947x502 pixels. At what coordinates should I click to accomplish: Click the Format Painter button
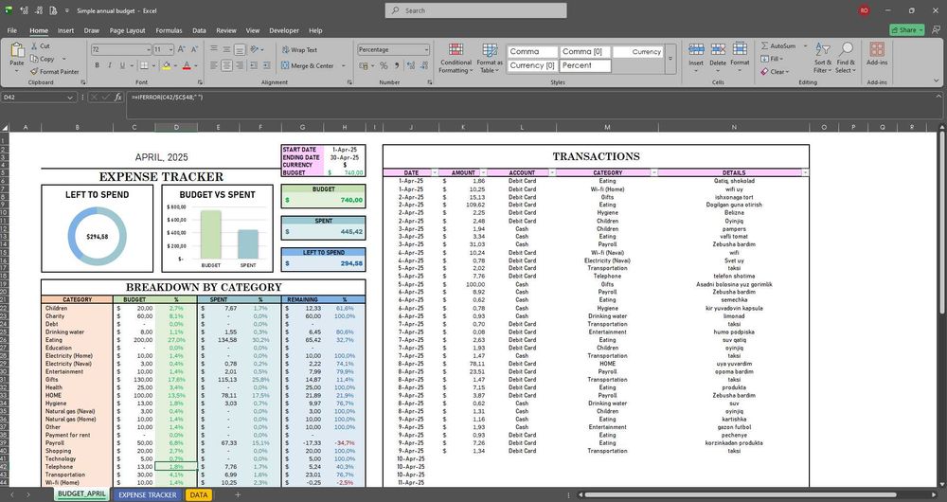tap(54, 71)
